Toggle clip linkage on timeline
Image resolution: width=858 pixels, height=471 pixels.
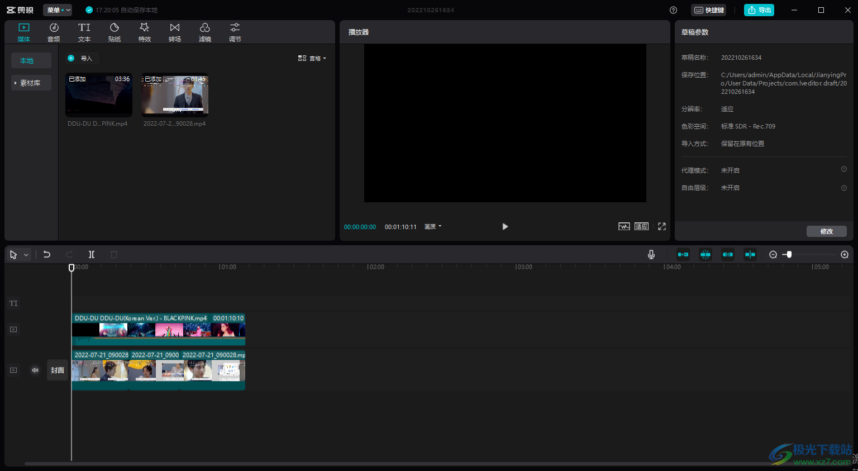(728, 254)
